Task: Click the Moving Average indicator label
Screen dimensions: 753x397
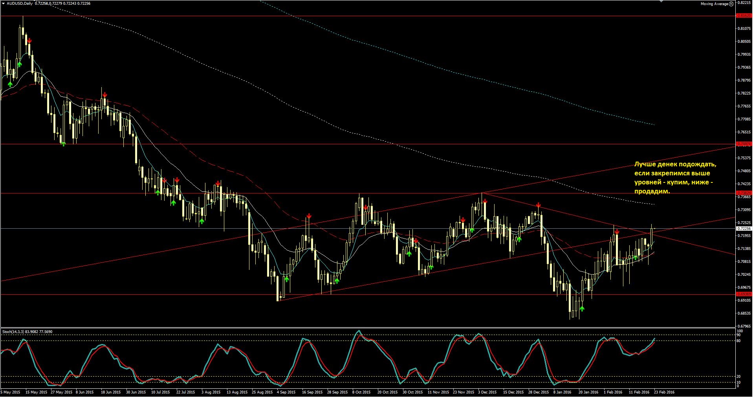Action: click(x=714, y=4)
